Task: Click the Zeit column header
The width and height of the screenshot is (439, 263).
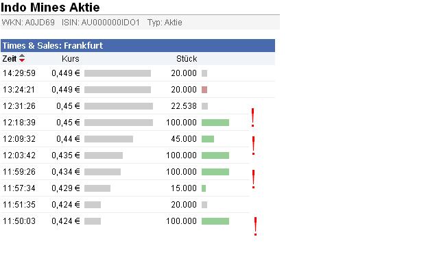Action: point(10,59)
